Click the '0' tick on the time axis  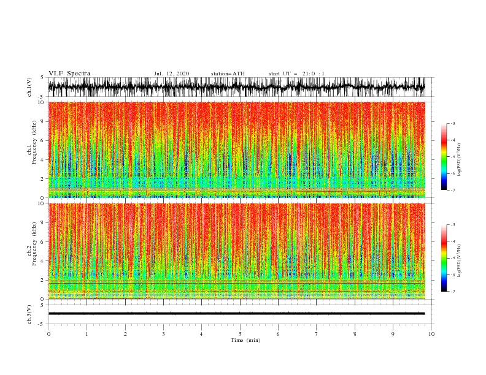[48, 334]
